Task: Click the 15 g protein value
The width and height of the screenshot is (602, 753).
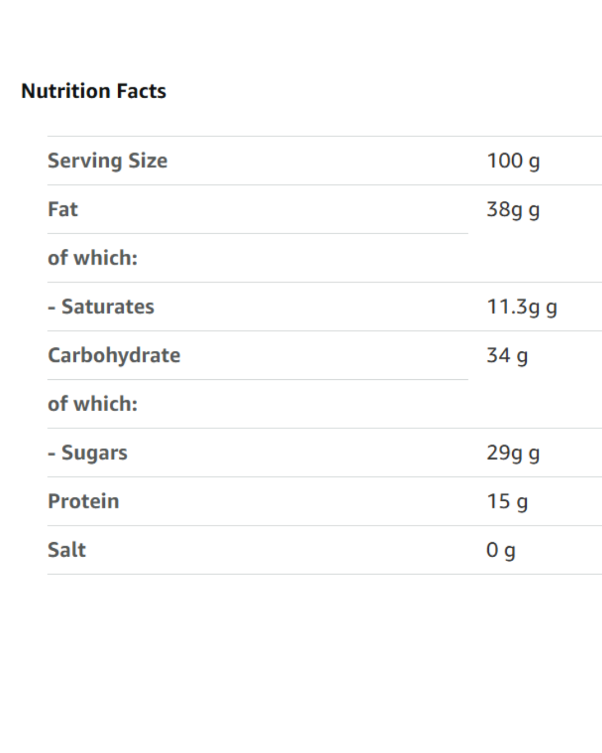Action: [x=507, y=501]
